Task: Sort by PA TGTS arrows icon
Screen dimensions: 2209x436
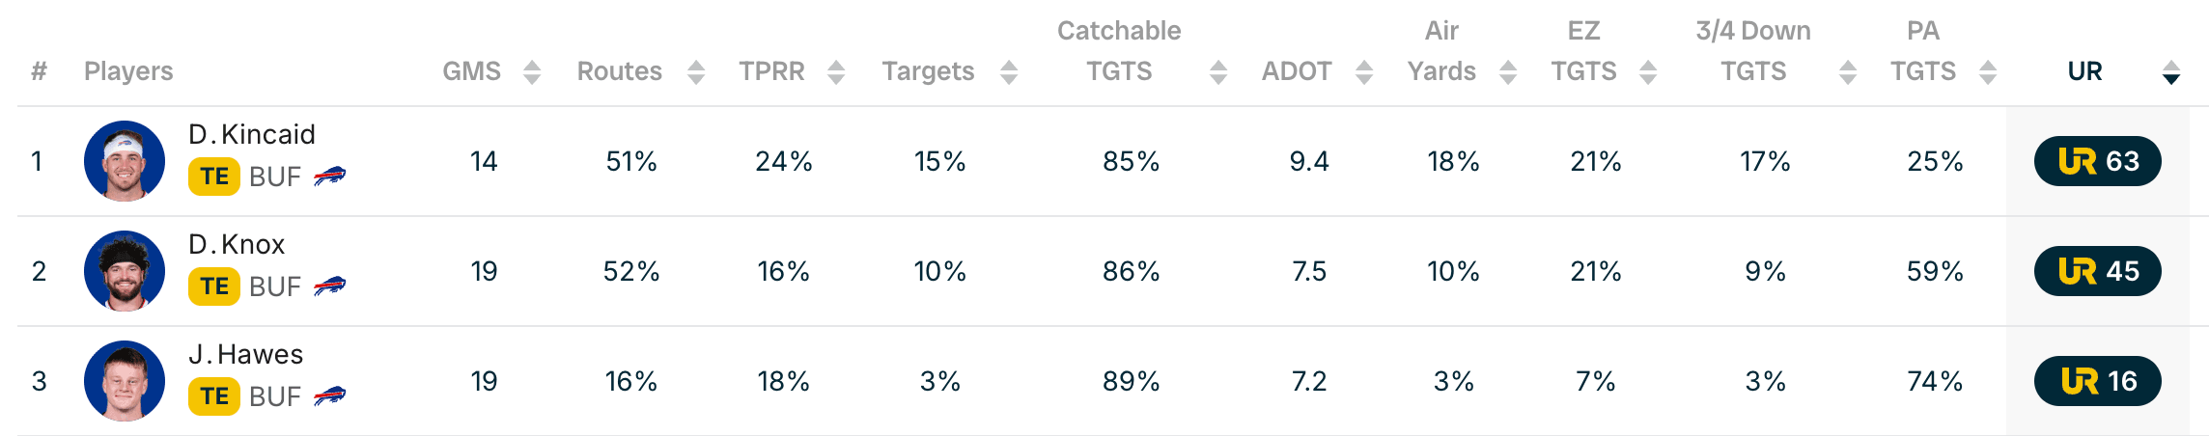Action: tap(1988, 72)
